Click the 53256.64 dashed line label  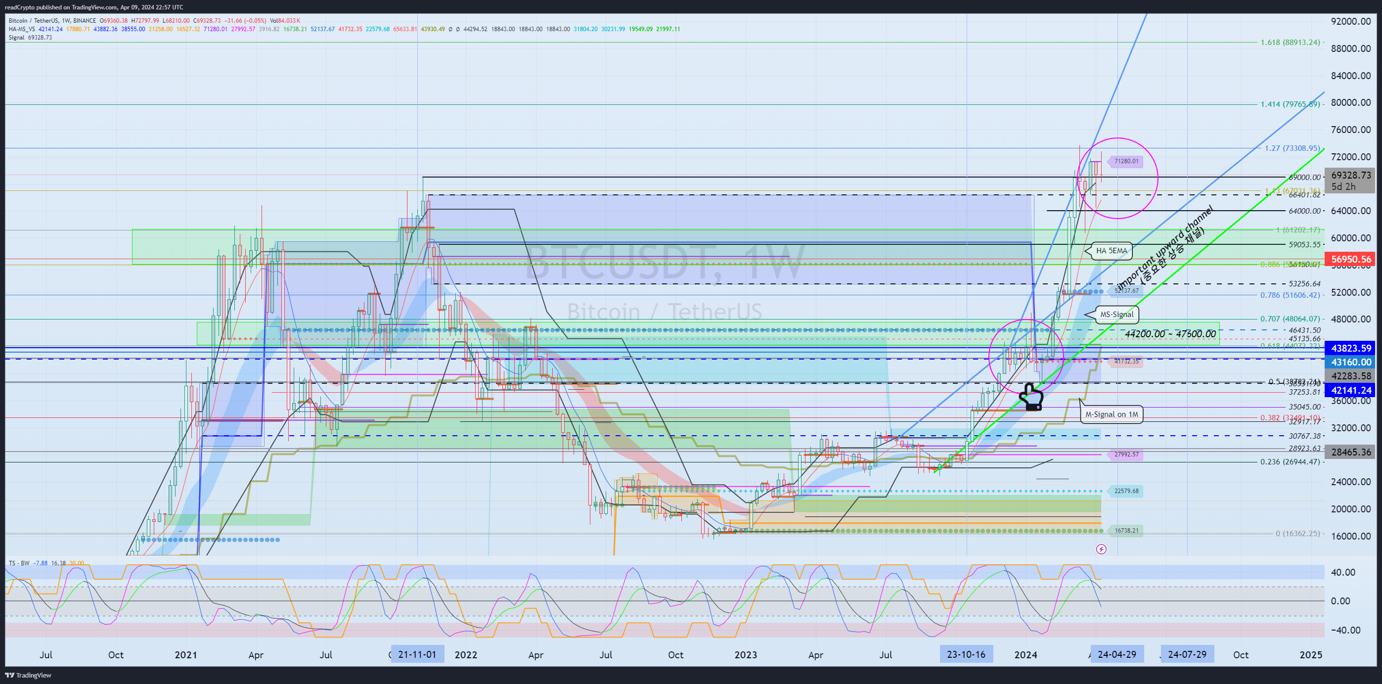1305,284
